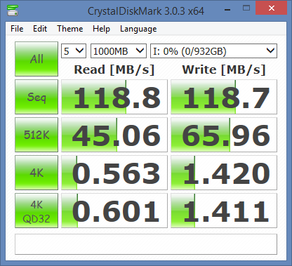Click the empty comment field at bottom
The width and height of the screenshot is (292, 266).
pyautogui.click(x=146, y=244)
